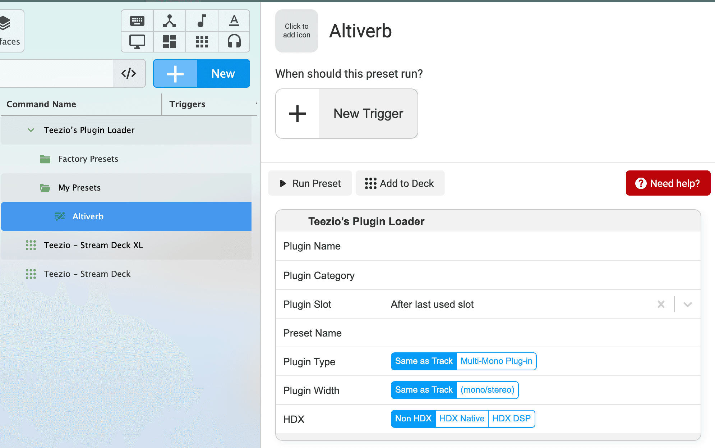Set Plugin Width to Same as Track
Screen dimensions: 715x448
(x=424, y=390)
